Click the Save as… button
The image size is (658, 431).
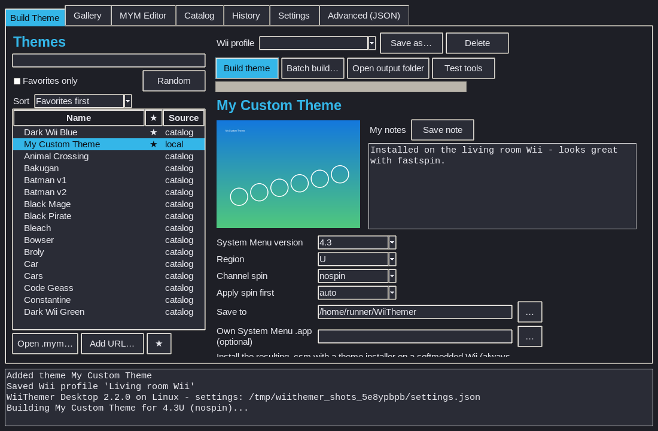tap(412, 43)
